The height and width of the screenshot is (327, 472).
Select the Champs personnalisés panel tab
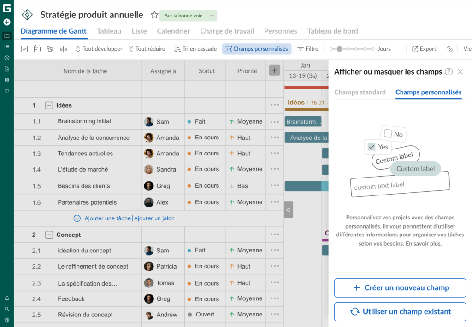(428, 92)
